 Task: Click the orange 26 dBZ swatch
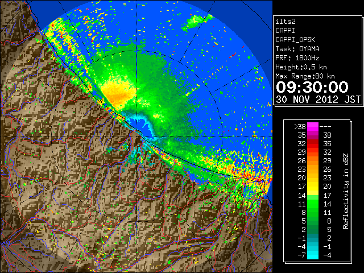313,161
